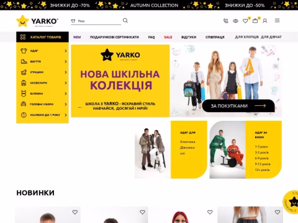Open the FAQ menu item
The image size is (298, 223).
151,37
